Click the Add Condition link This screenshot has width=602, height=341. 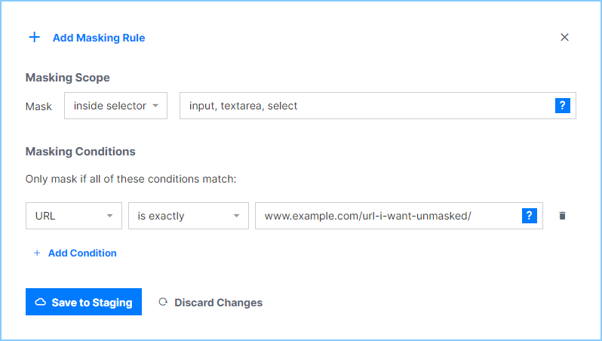tap(82, 253)
